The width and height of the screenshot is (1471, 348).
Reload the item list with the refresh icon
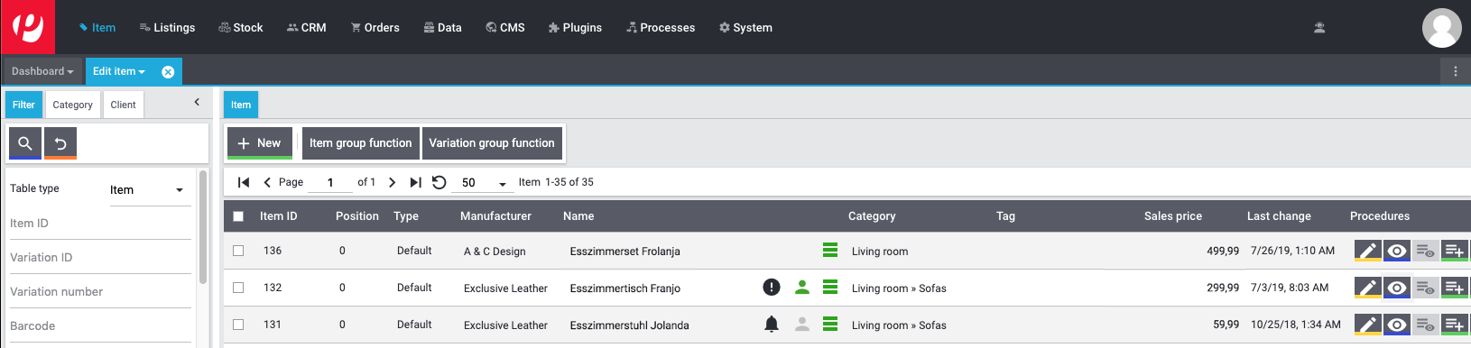point(439,182)
